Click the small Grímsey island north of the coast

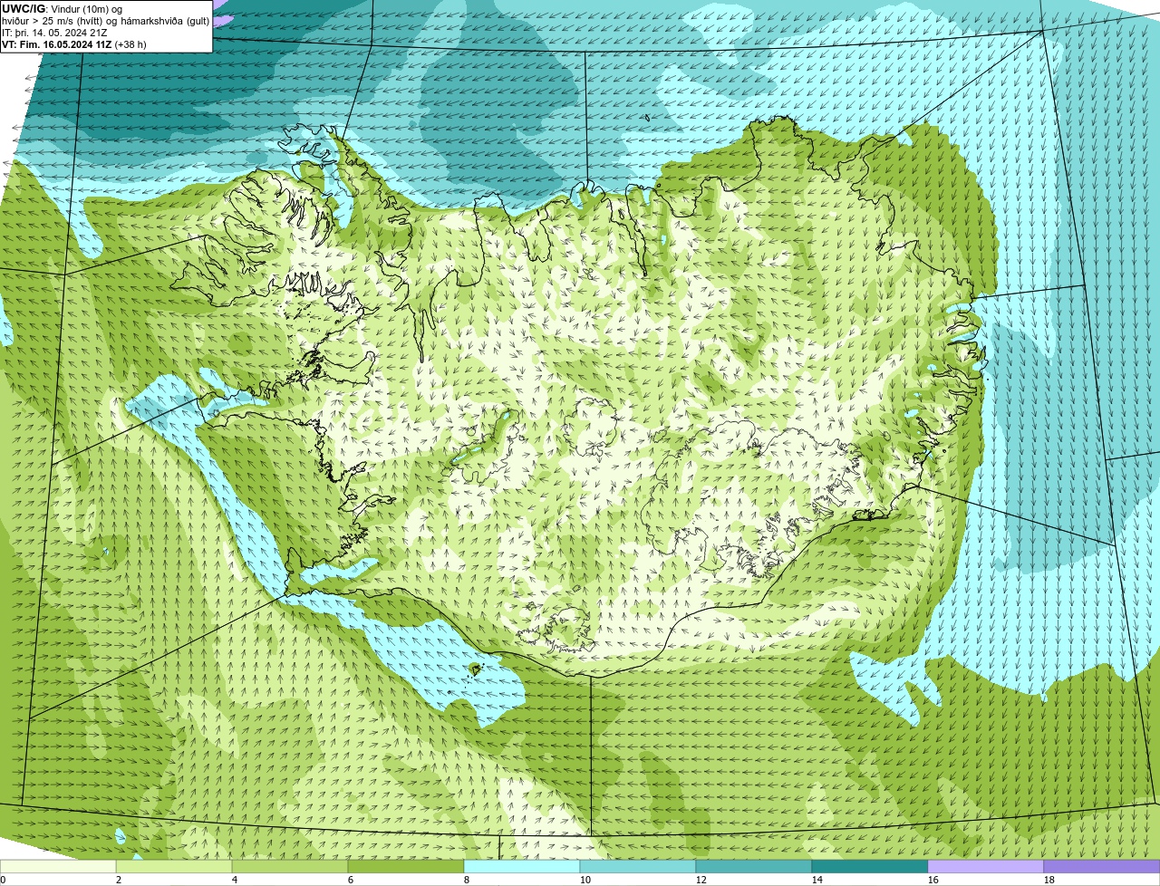tap(648, 117)
